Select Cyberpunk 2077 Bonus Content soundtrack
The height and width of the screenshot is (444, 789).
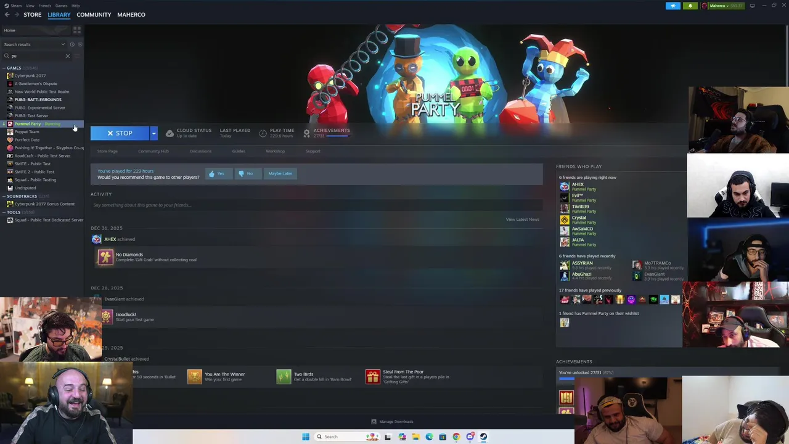coord(44,204)
